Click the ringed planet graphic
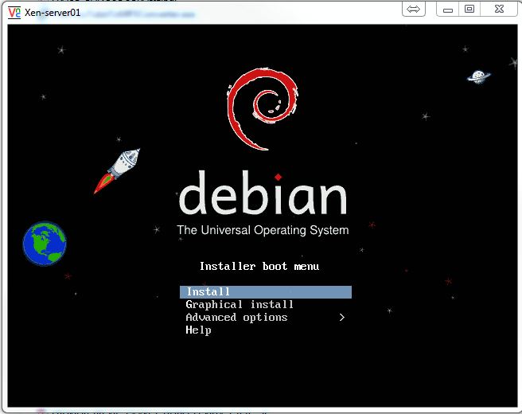522x414 pixels. (478, 76)
